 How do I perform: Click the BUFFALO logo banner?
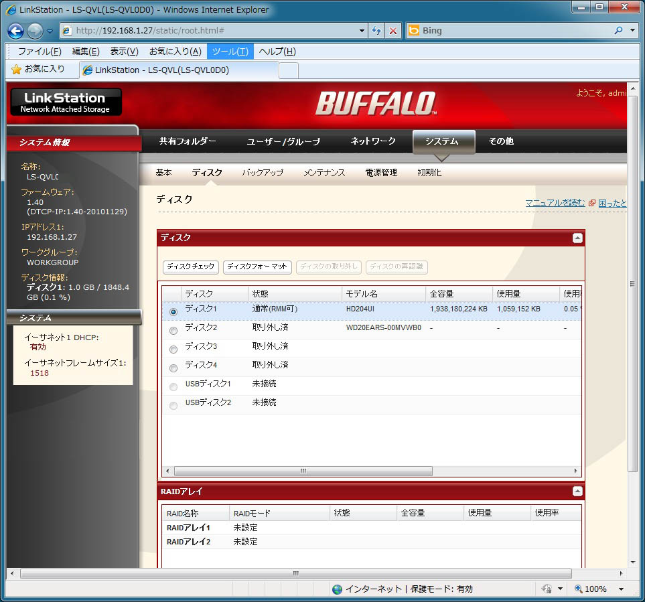[x=376, y=103]
